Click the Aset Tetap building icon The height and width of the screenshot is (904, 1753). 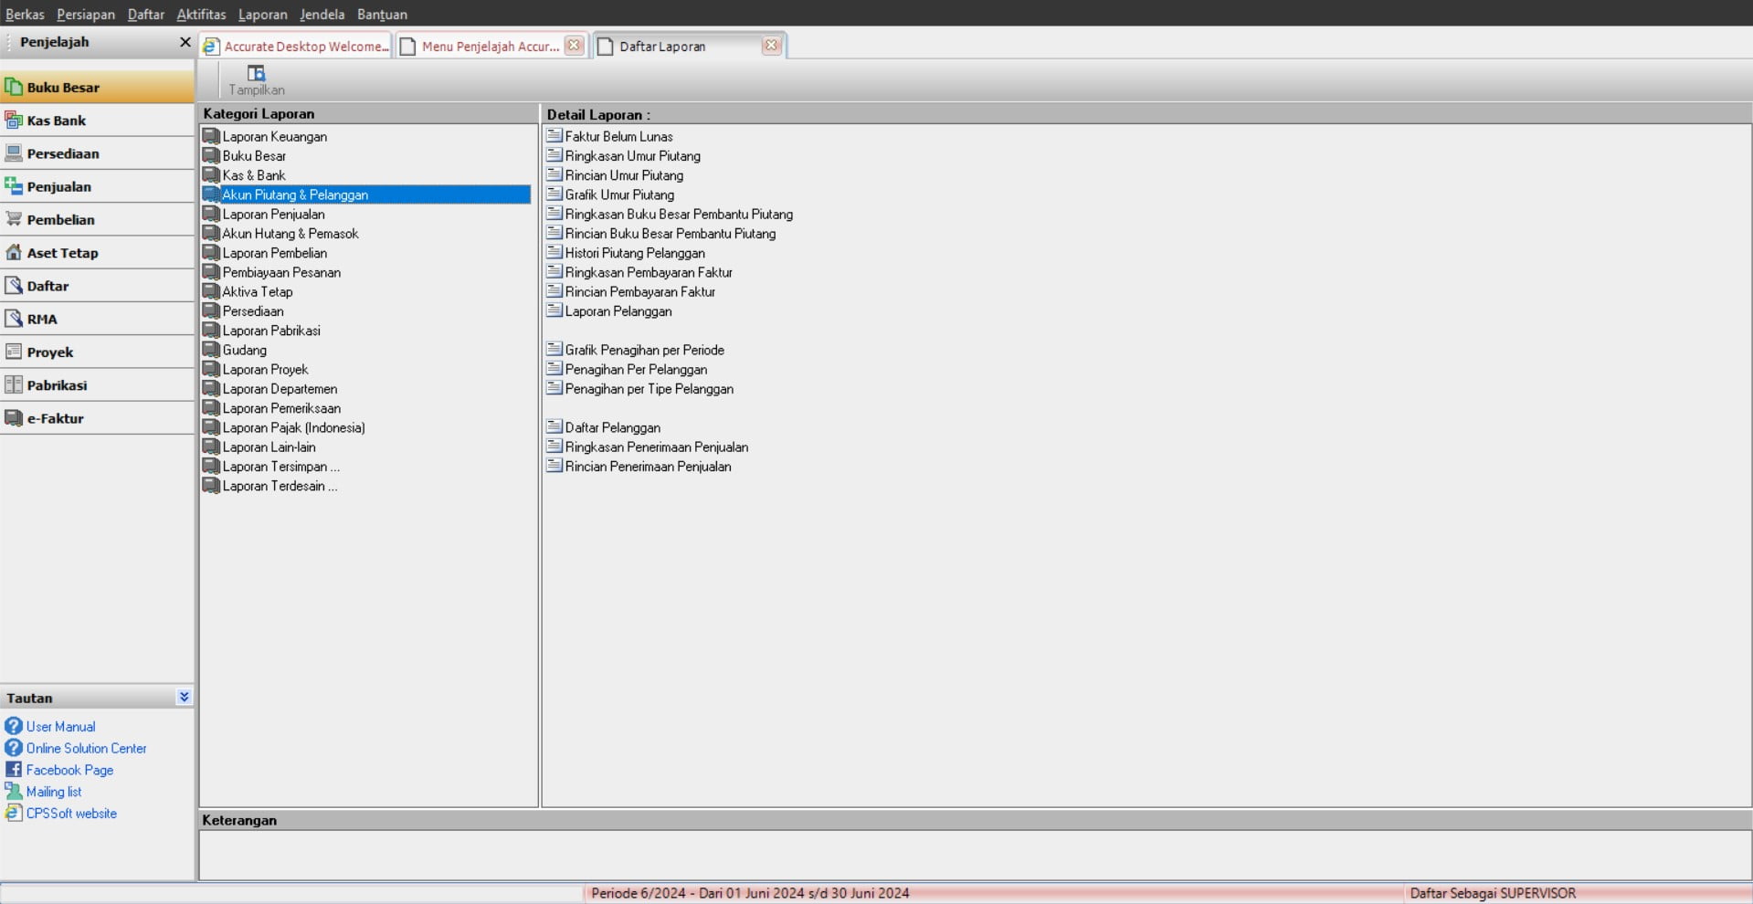point(14,253)
